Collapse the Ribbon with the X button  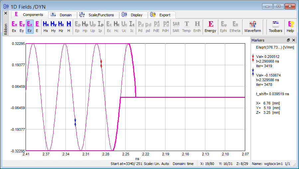tap(5, 13)
